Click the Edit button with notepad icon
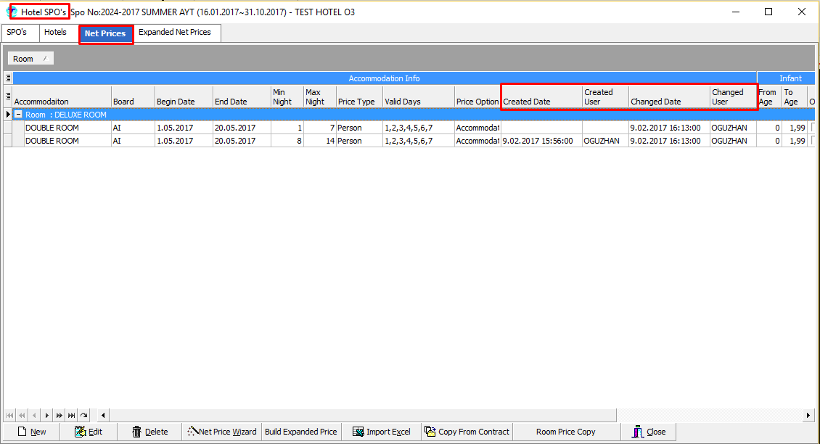Viewport: 820px width, 444px height. (x=88, y=432)
